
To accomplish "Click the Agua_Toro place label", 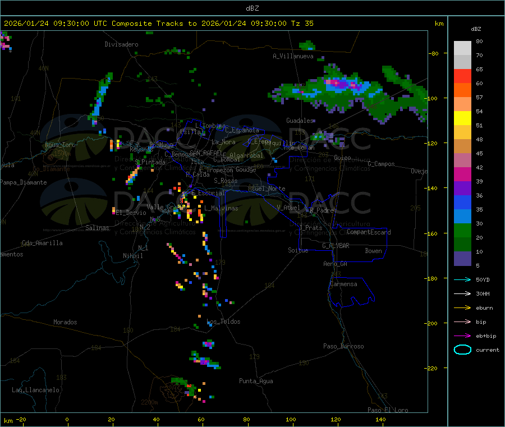I will [x=60, y=145].
